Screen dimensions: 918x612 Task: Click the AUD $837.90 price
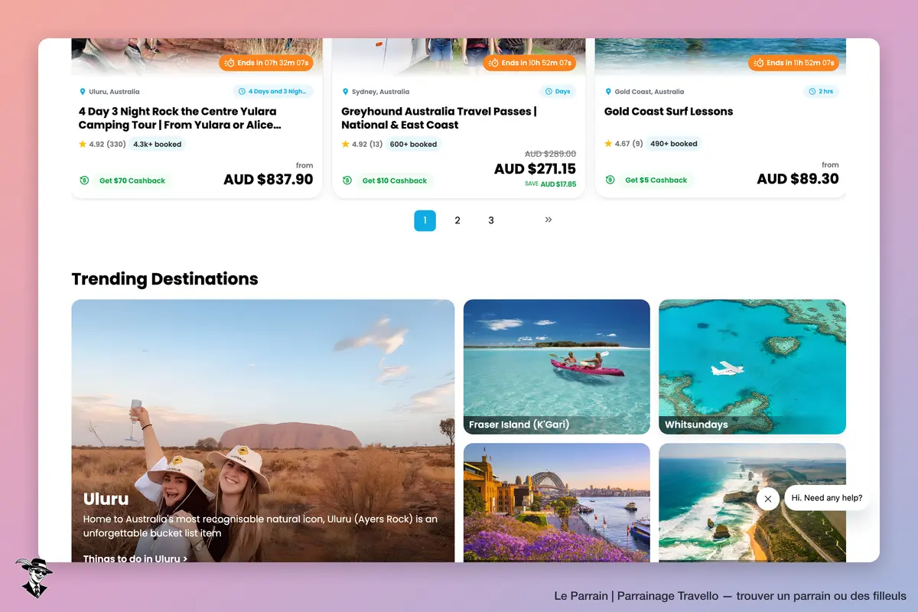[x=269, y=179]
